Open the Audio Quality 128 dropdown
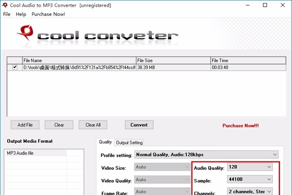 point(250,167)
